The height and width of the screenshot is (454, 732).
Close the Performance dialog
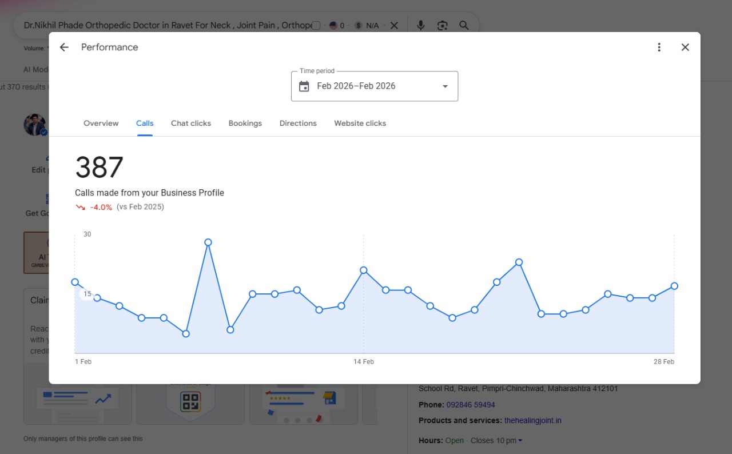click(685, 47)
